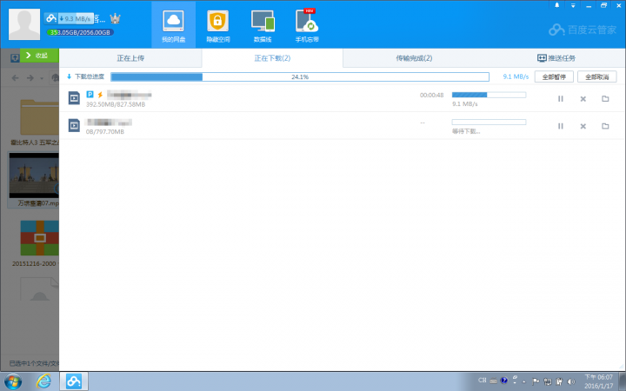Open folder of the 797.70MB download
The image size is (626, 391).
[x=605, y=126]
